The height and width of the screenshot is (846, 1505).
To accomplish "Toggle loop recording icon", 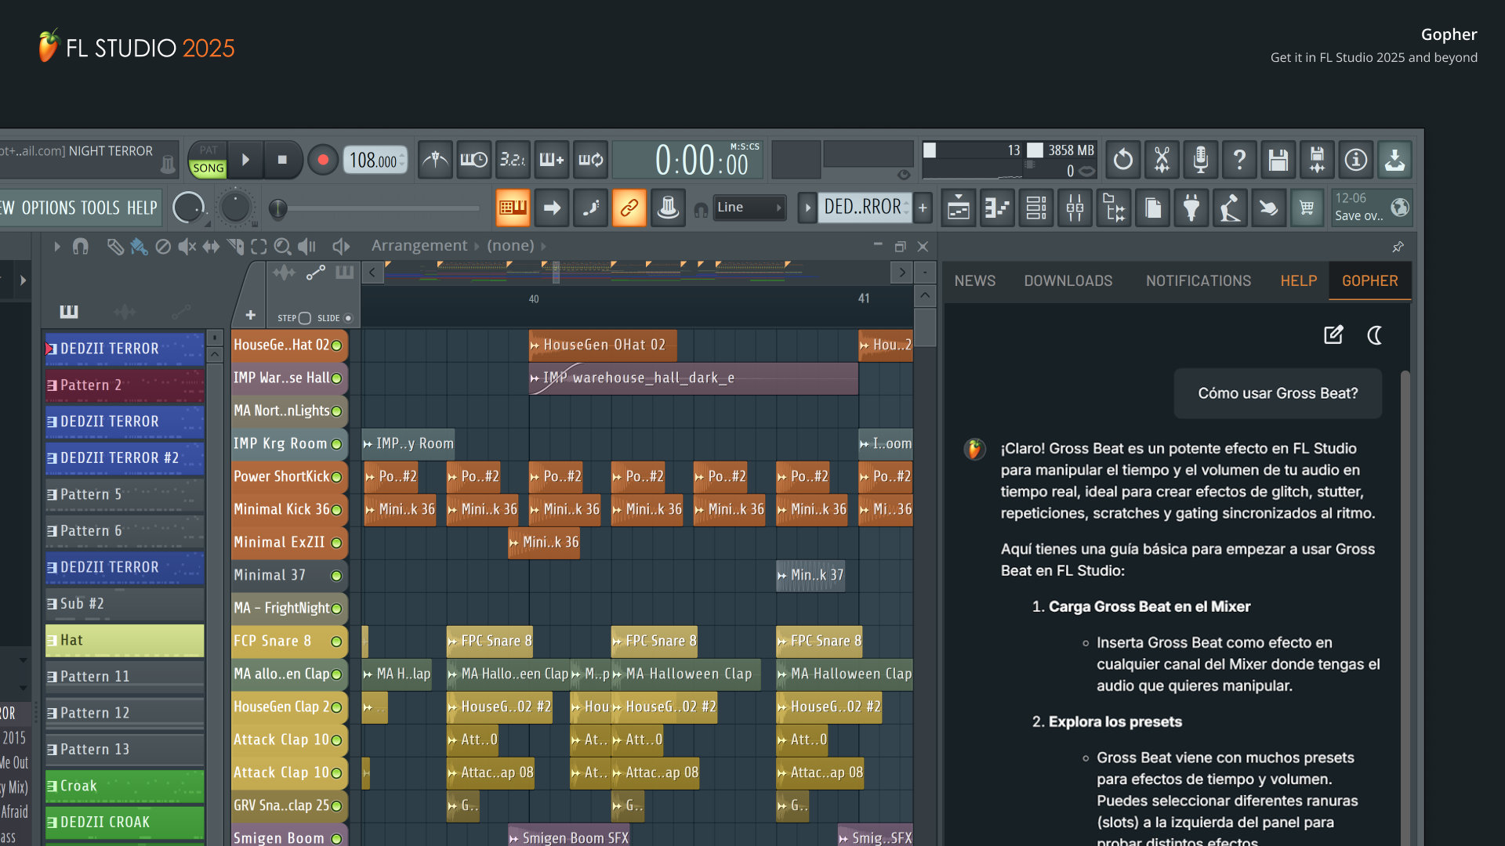I will click(x=590, y=160).
